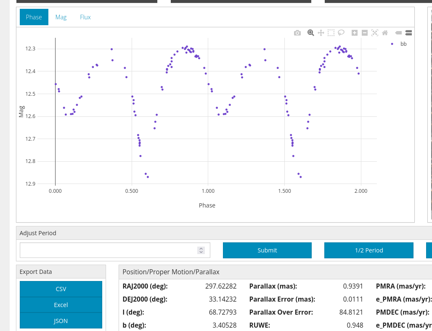Zoom out with the minus icon

pos(365,33)
